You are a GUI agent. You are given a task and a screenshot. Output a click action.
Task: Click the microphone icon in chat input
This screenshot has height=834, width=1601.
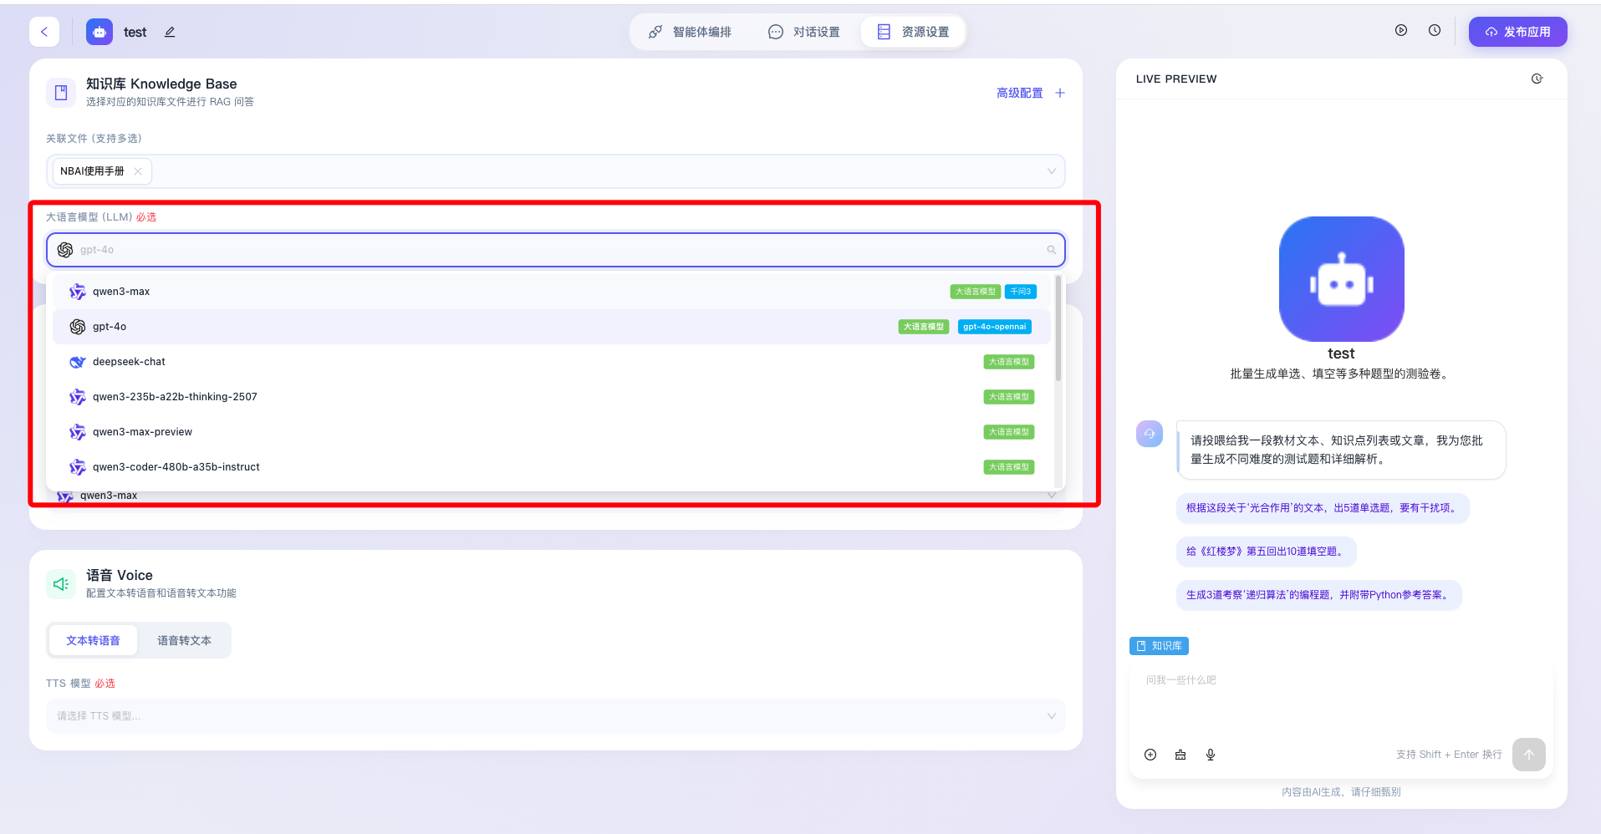click(x=1211, y=755)
